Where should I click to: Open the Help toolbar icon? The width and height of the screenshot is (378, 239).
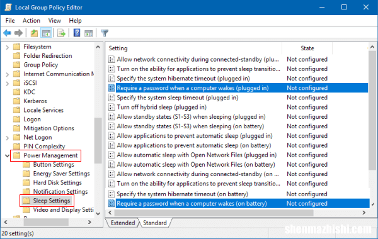tap(77, 33)
